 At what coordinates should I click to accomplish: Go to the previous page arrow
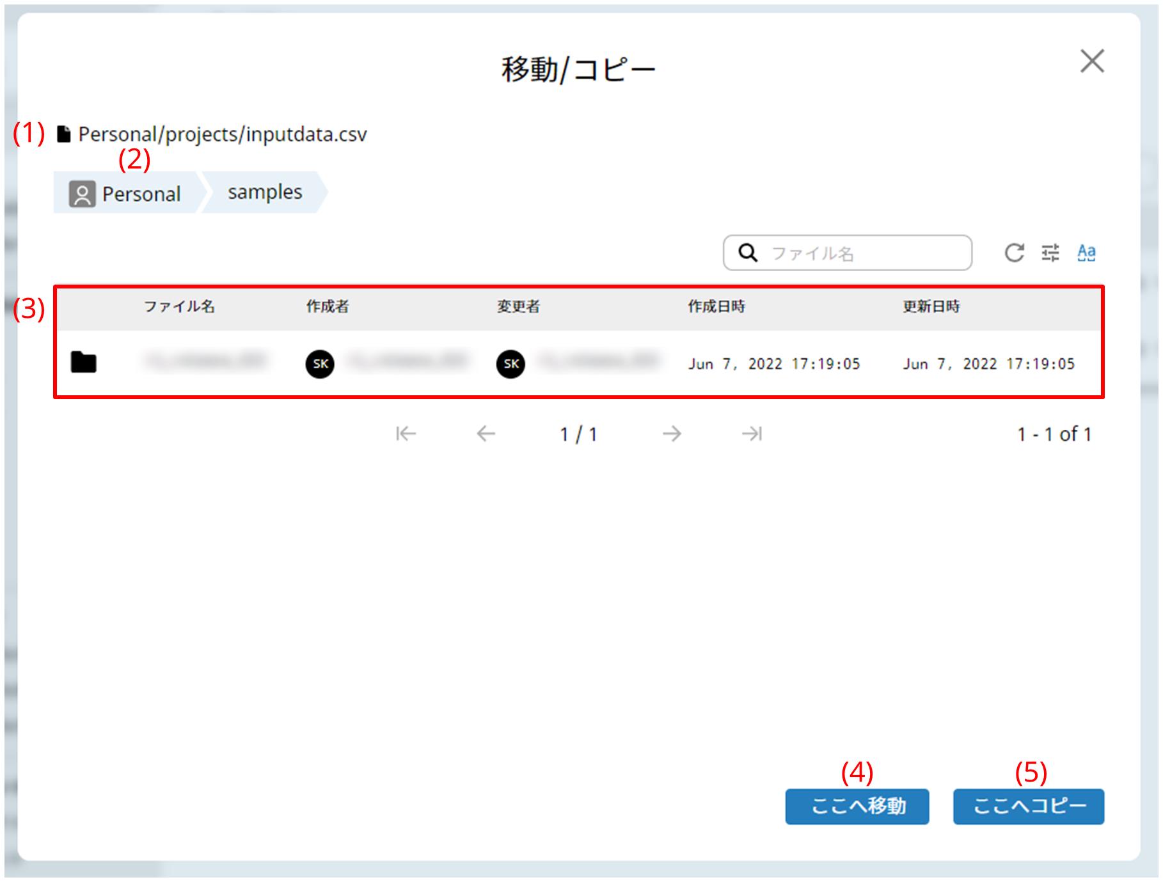[486, 434]
